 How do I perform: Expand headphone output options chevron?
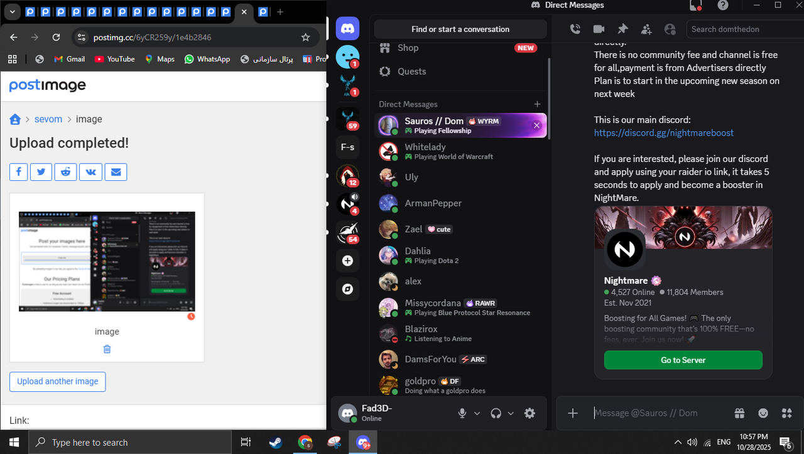click(x=511, y=413)
